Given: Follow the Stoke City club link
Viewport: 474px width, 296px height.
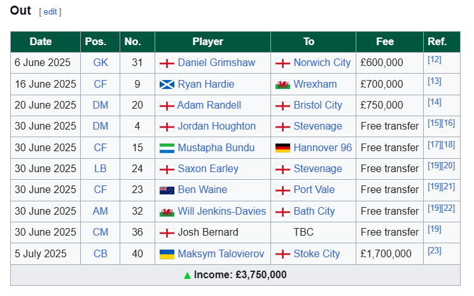Looking at the screenshot, I should [316, 253].
